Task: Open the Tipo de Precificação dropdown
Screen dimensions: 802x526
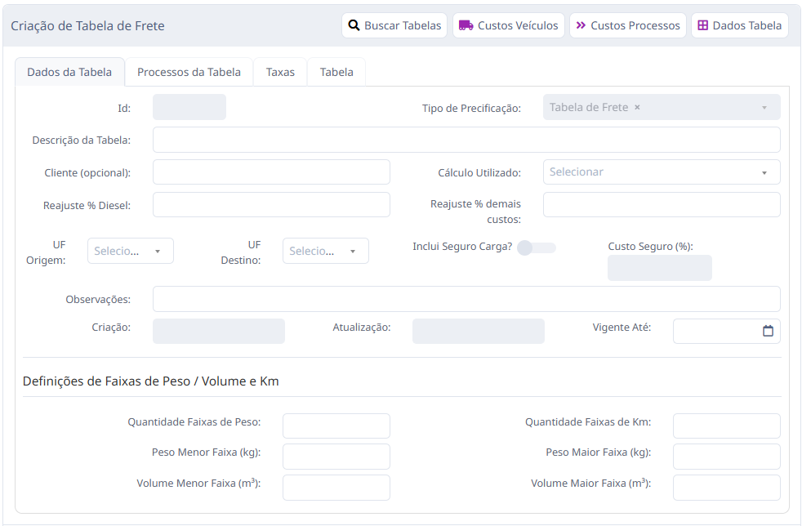Action: click(x=662, y=107)
